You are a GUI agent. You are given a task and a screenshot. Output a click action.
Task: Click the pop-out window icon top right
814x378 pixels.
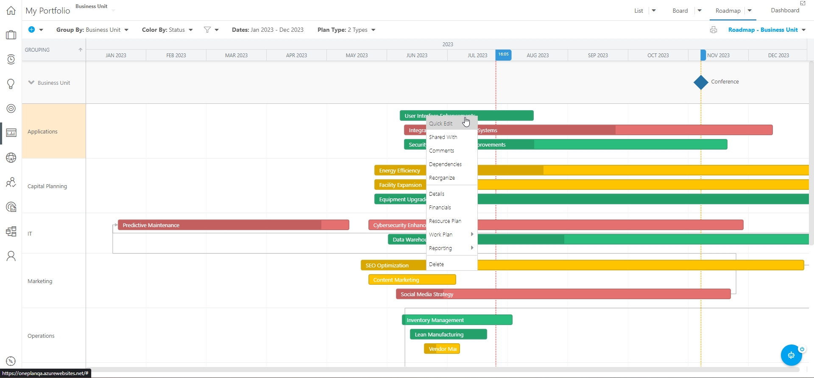[x=803, y=3]
